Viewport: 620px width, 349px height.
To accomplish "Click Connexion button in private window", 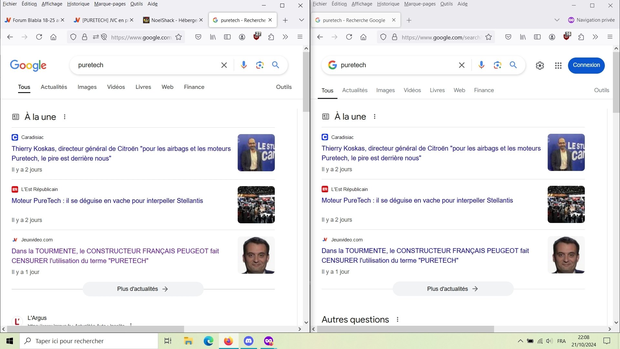I will click(586, 65).
